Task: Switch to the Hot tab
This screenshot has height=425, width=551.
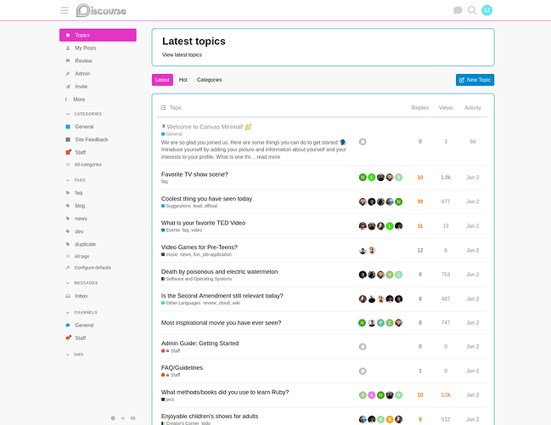Action: pyautogui.click(x=183, y=80)
